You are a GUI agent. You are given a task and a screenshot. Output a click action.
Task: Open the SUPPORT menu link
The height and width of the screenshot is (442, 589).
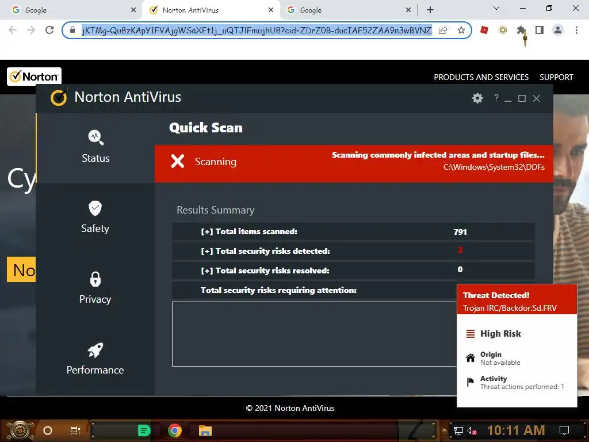coord(556,77)
